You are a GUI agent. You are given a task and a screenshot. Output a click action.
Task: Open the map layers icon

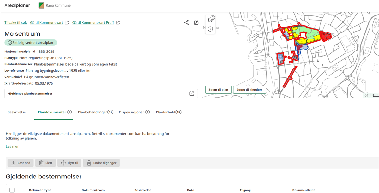click(210, 20)
